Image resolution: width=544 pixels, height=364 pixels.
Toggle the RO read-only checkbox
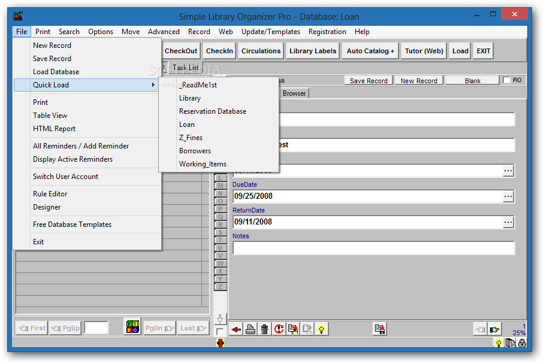pyautogui.click(x=507, y=80)
